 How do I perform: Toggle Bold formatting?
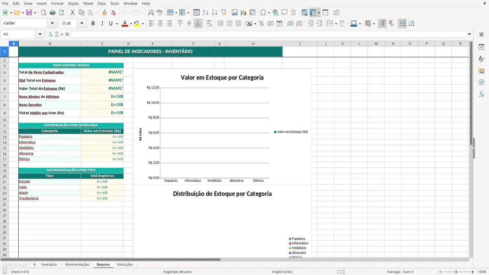click(x=93, y=24)
